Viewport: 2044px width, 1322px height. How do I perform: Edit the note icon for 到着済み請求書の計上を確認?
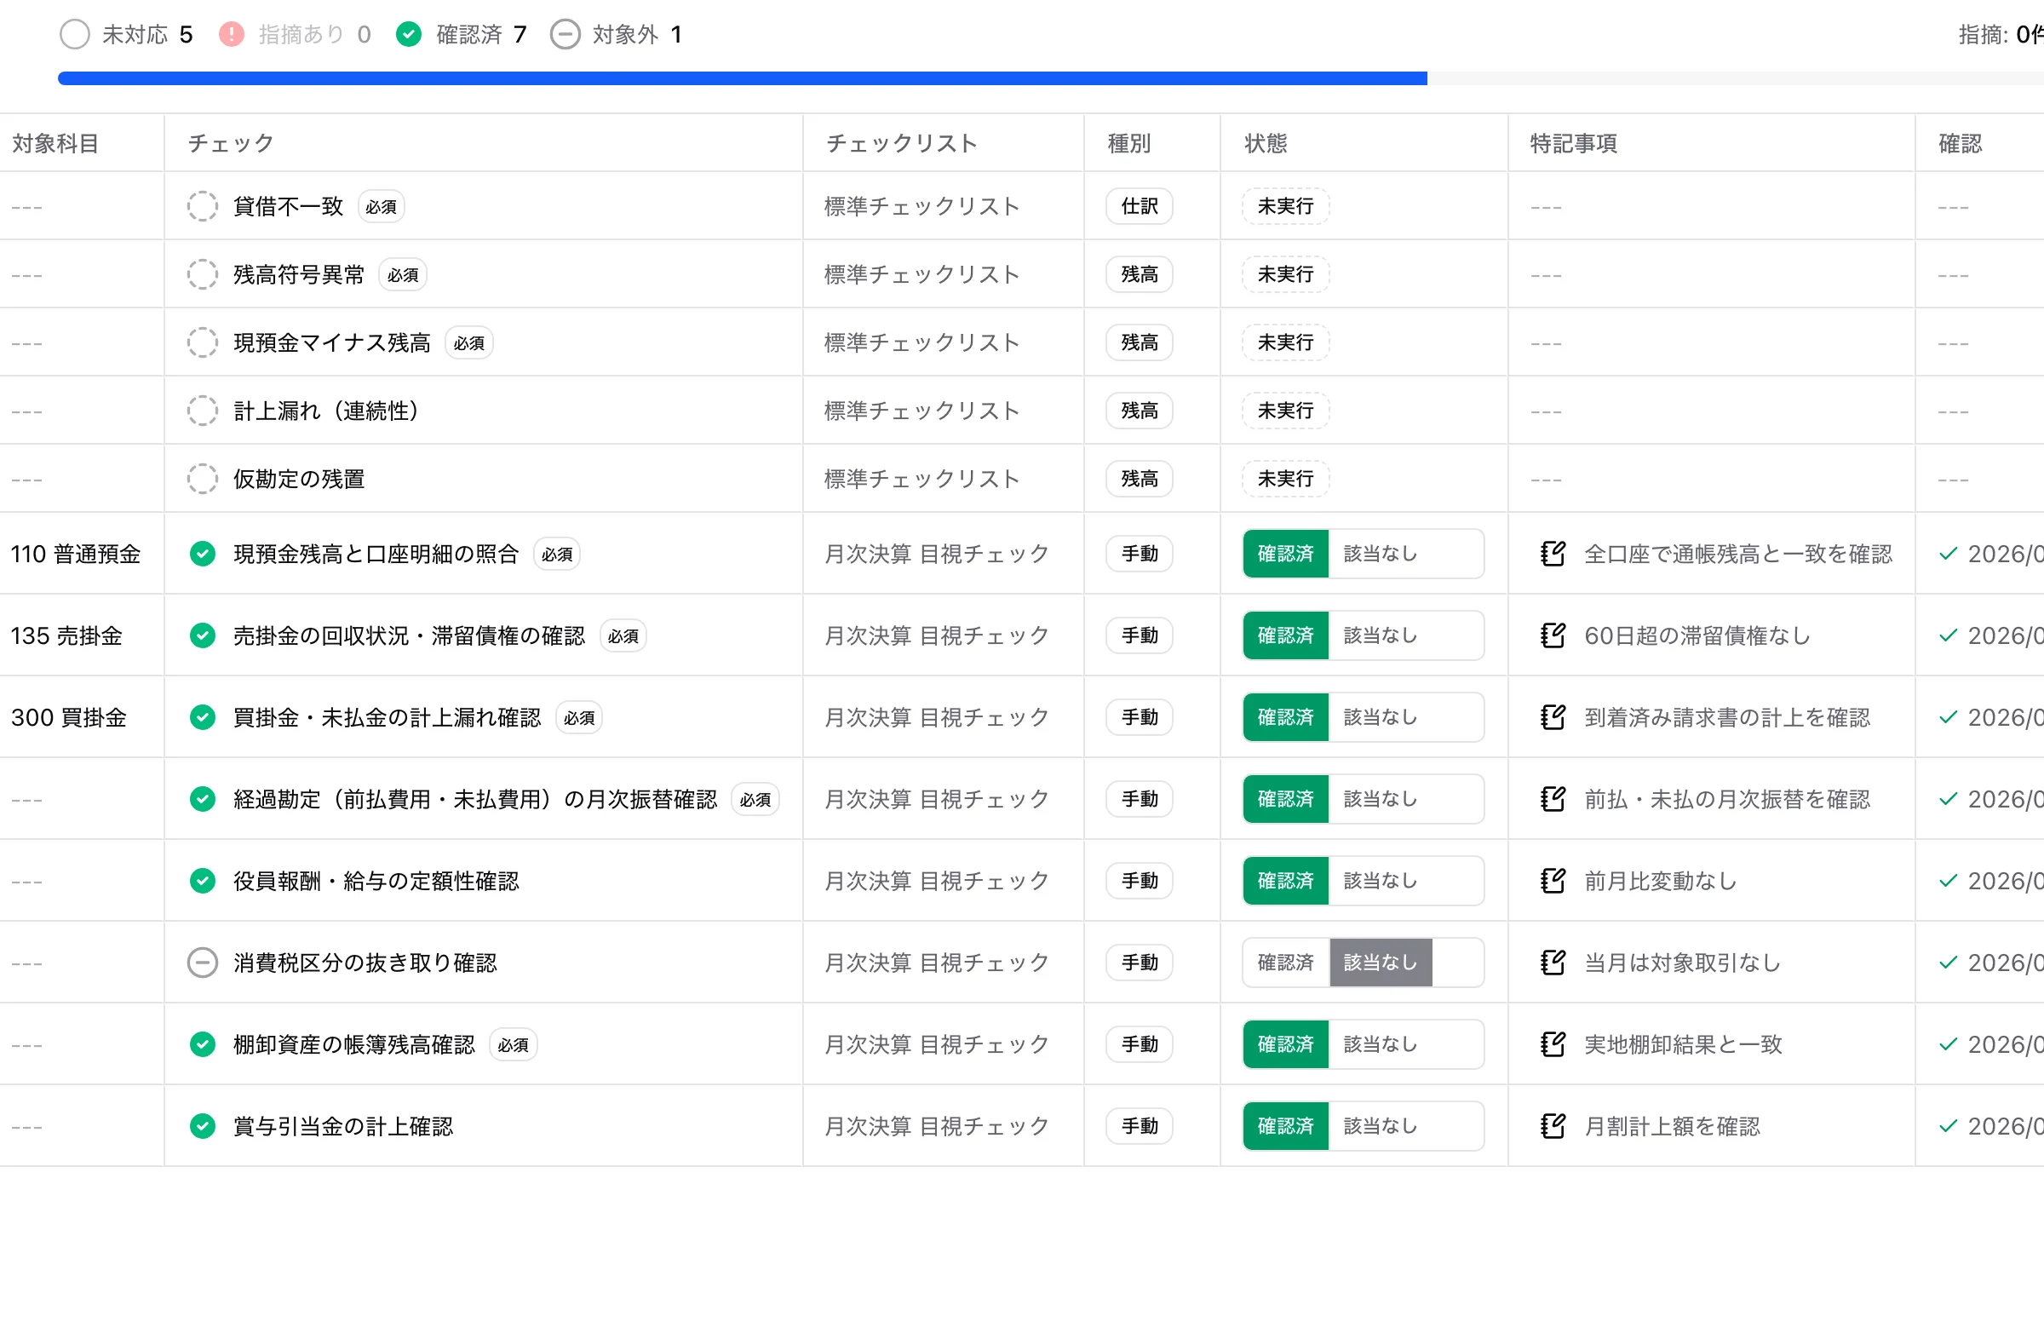(1553, 717)
